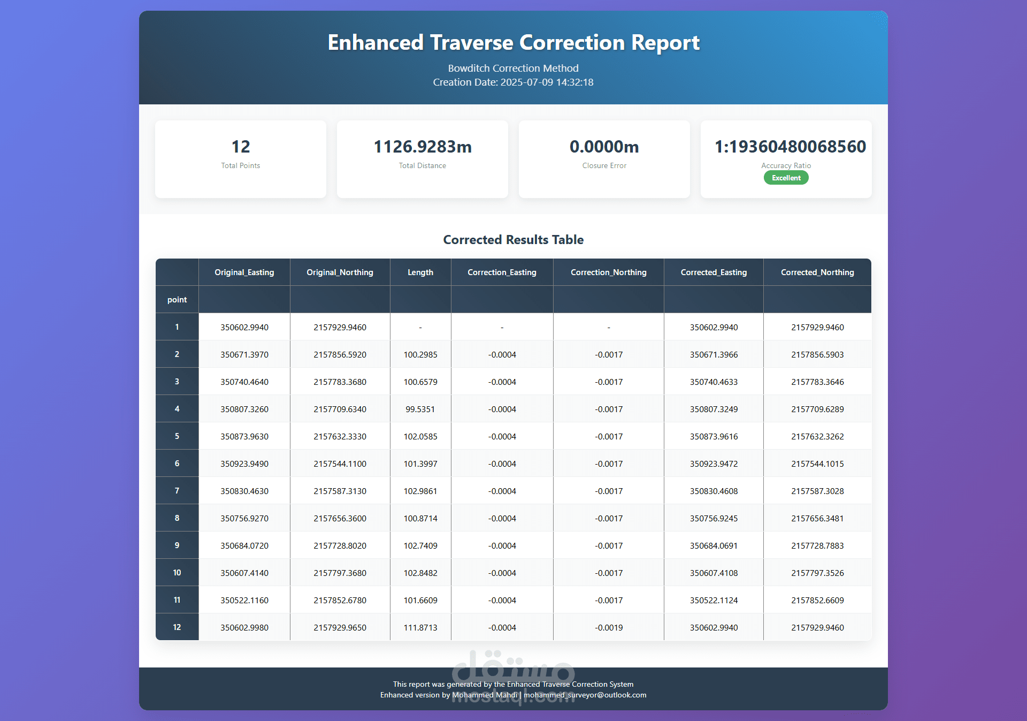Screen dimensions: 1027x721
Task: Select the Total Points card showing 12
Action: [241, 159]
